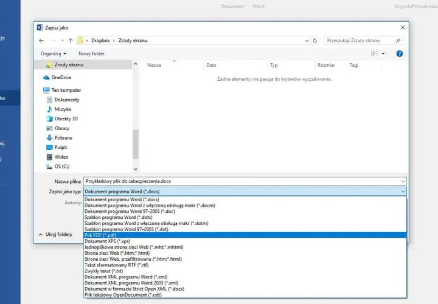Expand the file name dropdown arrow
438x304 pixels.
point(403,181)
